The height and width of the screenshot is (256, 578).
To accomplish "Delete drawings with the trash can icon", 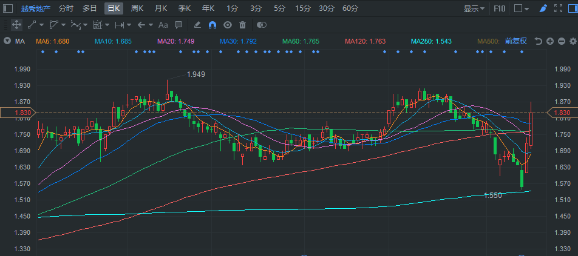I will pos(243,25).
